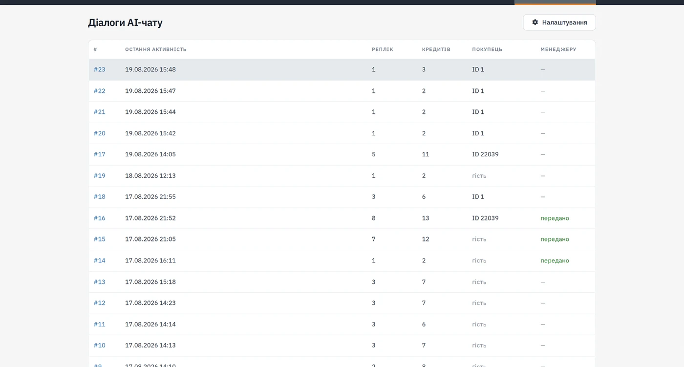
Task: Open dialog link #13
Action: 100,281
